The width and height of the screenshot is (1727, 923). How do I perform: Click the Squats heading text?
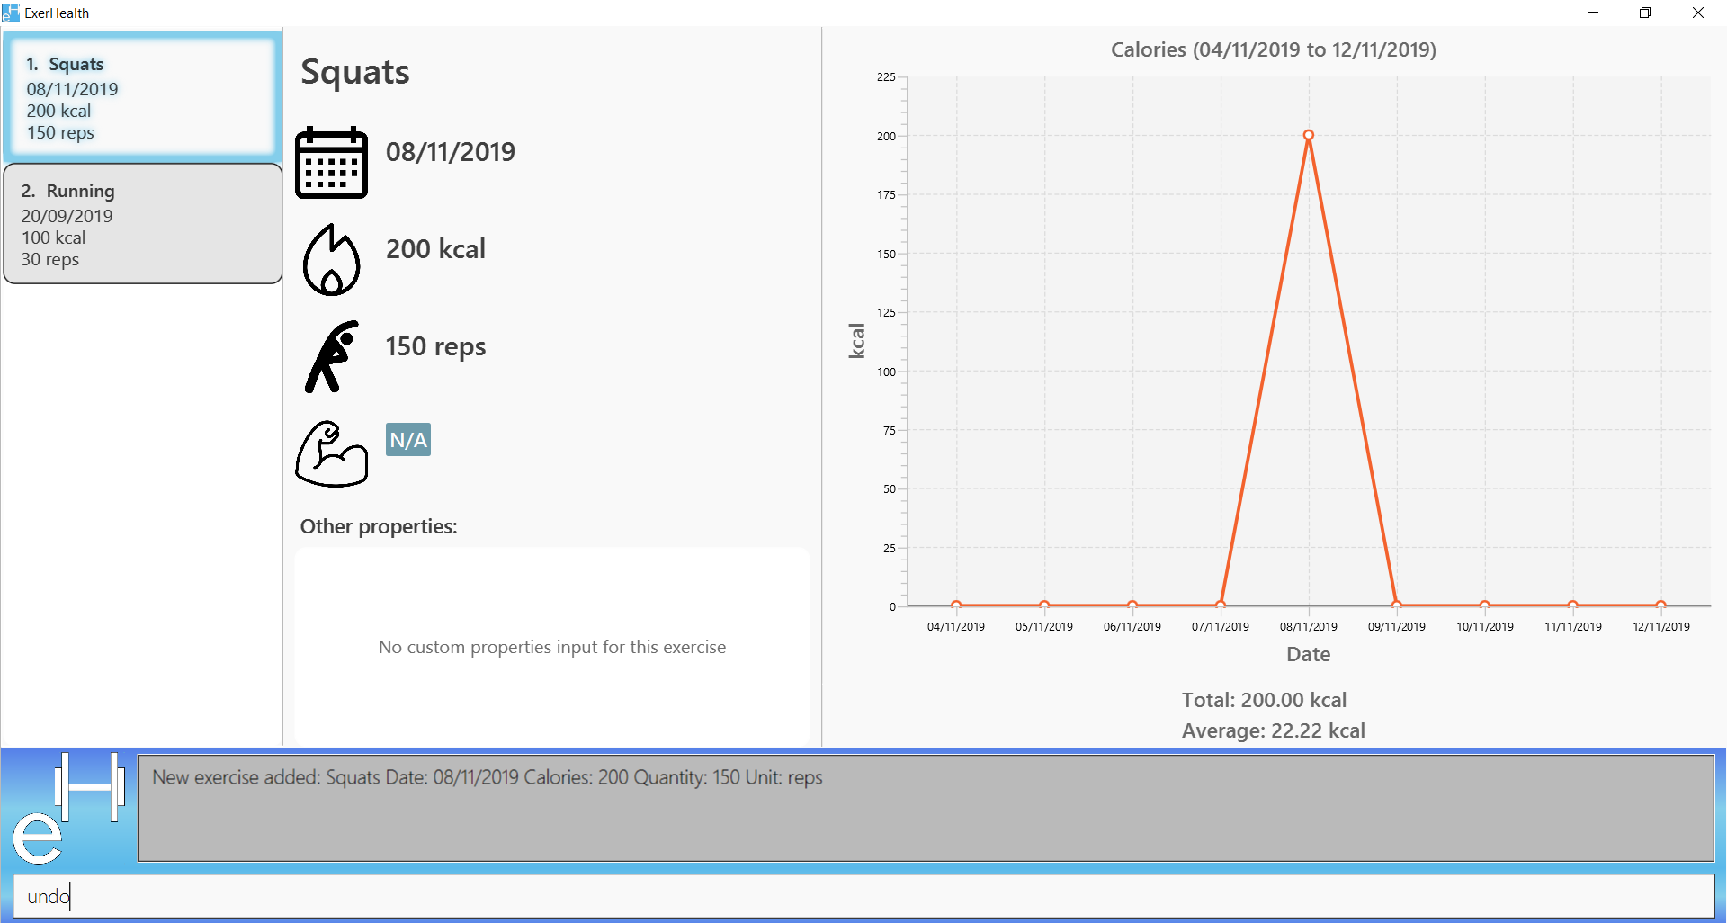click(355, 72)
